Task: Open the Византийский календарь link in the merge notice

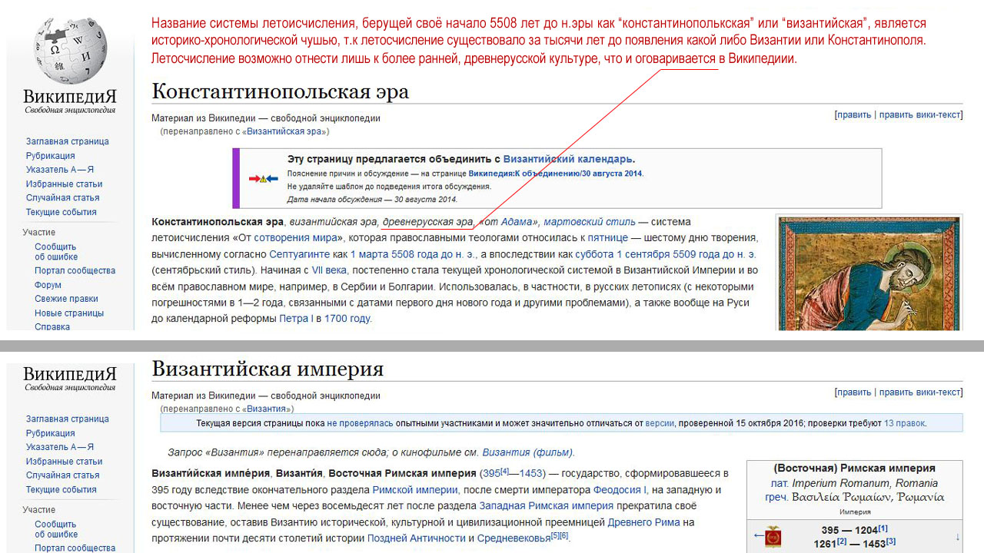Action: (x=568, y=160)
